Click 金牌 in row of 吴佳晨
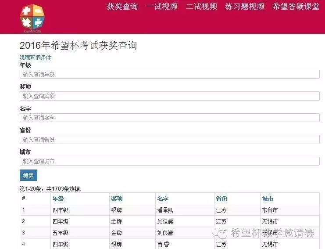Viewport: 325px width, 249px height. (117, 221)
